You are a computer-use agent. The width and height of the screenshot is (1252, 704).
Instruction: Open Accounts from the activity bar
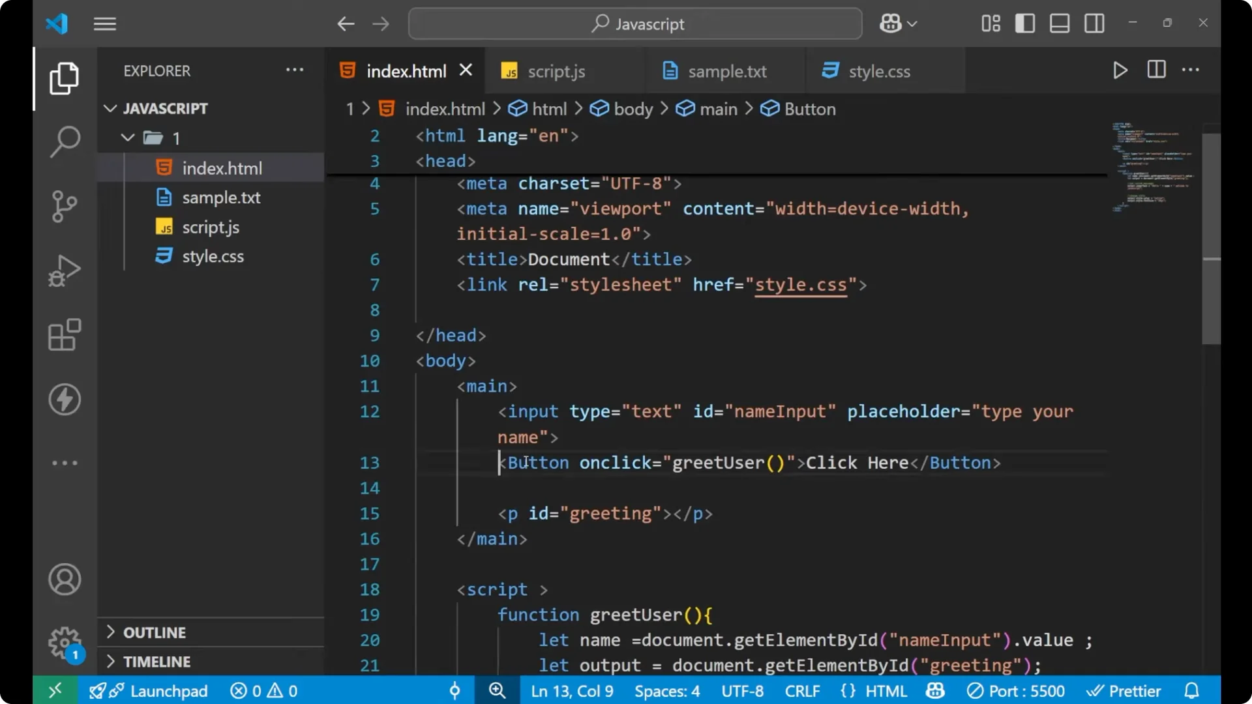click(x=64, y=579)
